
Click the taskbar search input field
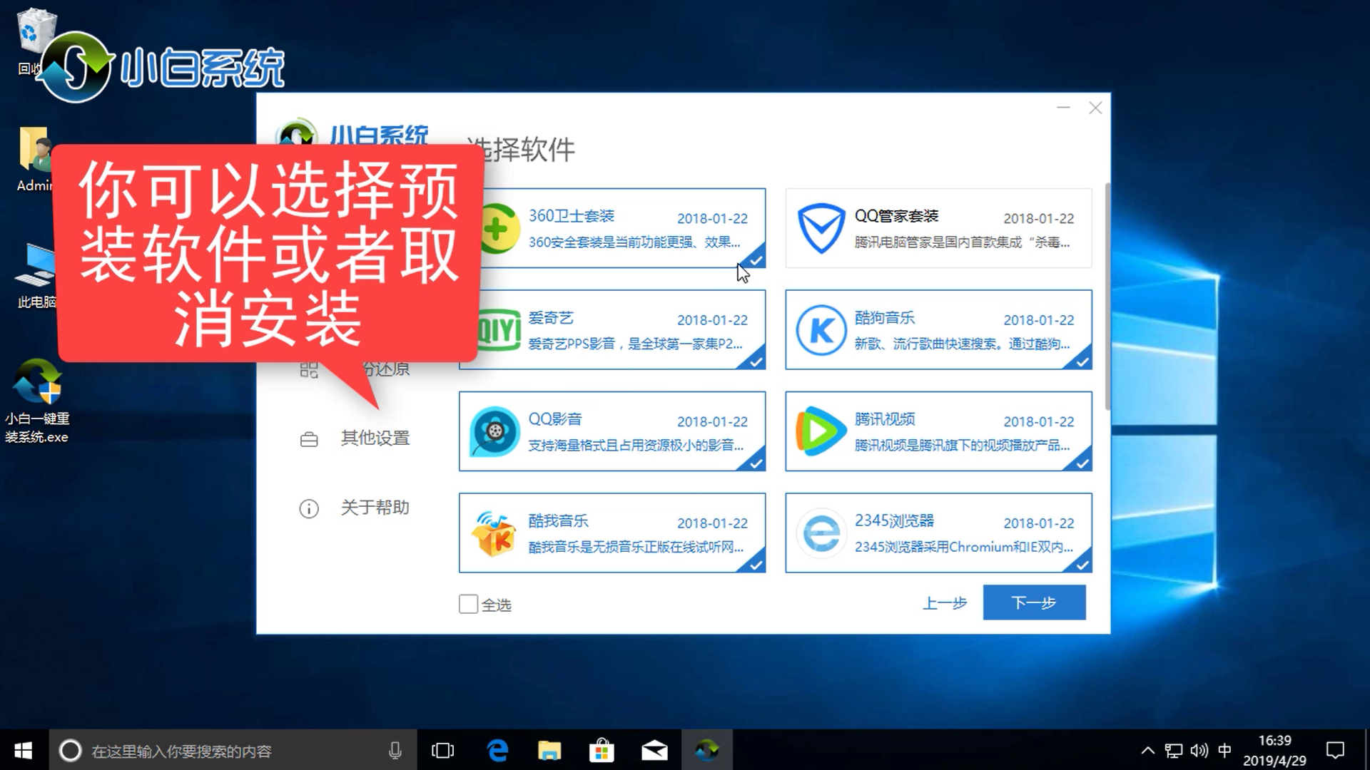pyautogui.click(x=233, y=750)
